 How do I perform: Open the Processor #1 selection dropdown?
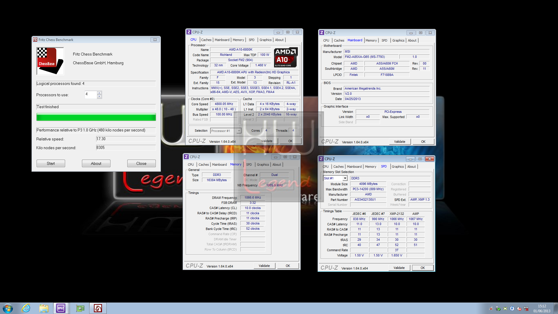(239, 131)
